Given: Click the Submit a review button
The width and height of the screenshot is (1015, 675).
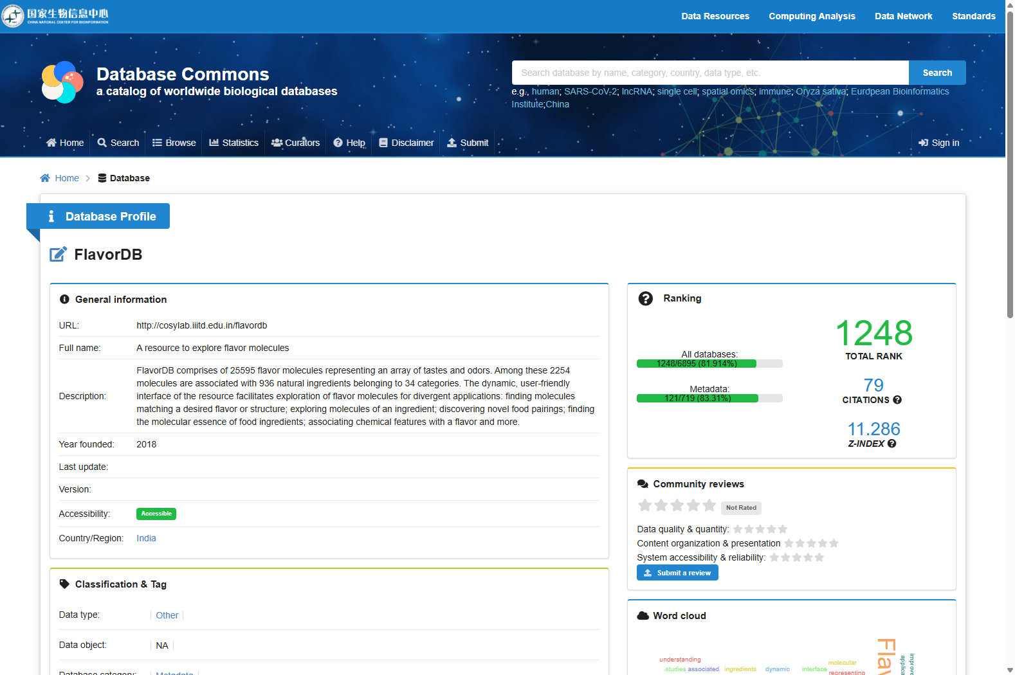Looking at the screenshot, I should pos(677,573).
